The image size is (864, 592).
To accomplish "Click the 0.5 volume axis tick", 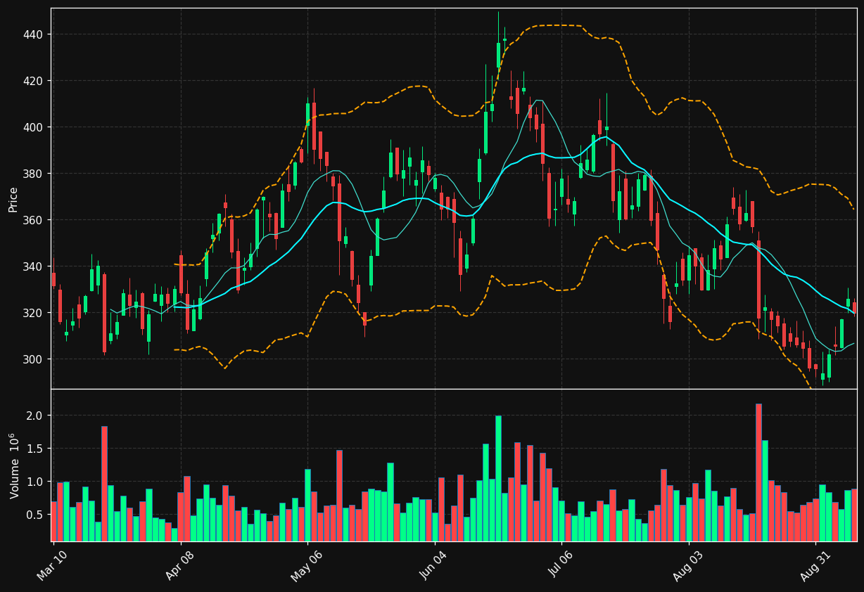I will [x=36, y=515].
